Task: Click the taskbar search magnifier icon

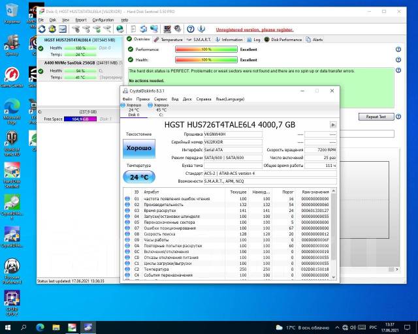Action: point(24,326)
